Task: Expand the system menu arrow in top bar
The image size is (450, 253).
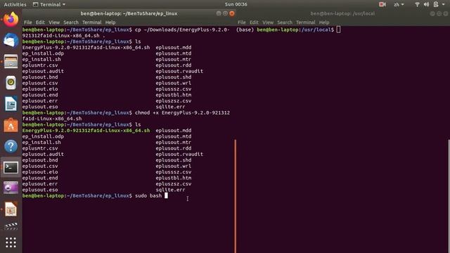Action: pos(444,5)
